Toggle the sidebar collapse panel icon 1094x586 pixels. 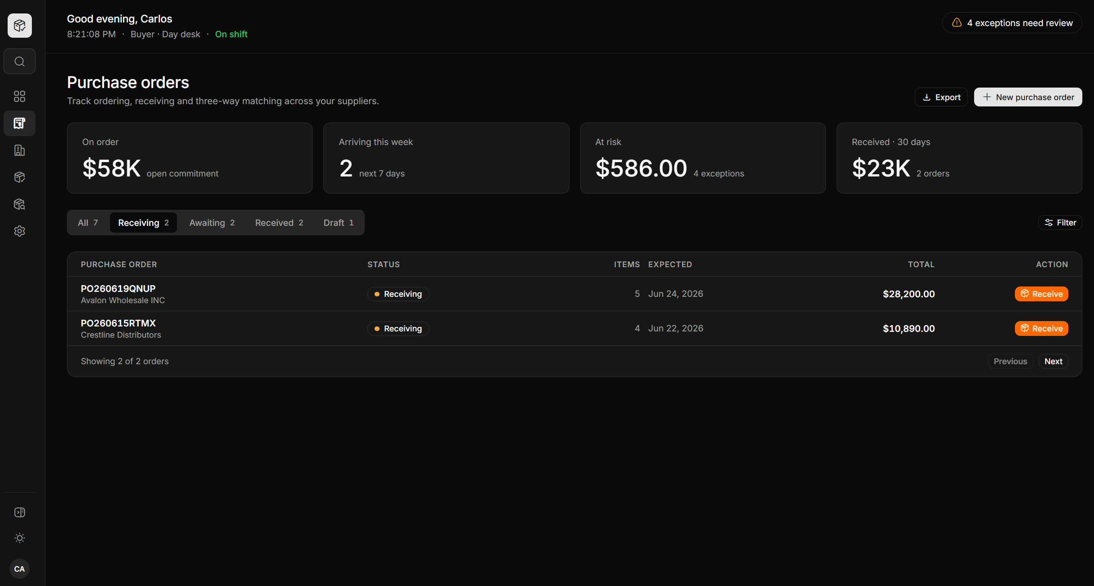click(x=19, y=512)
